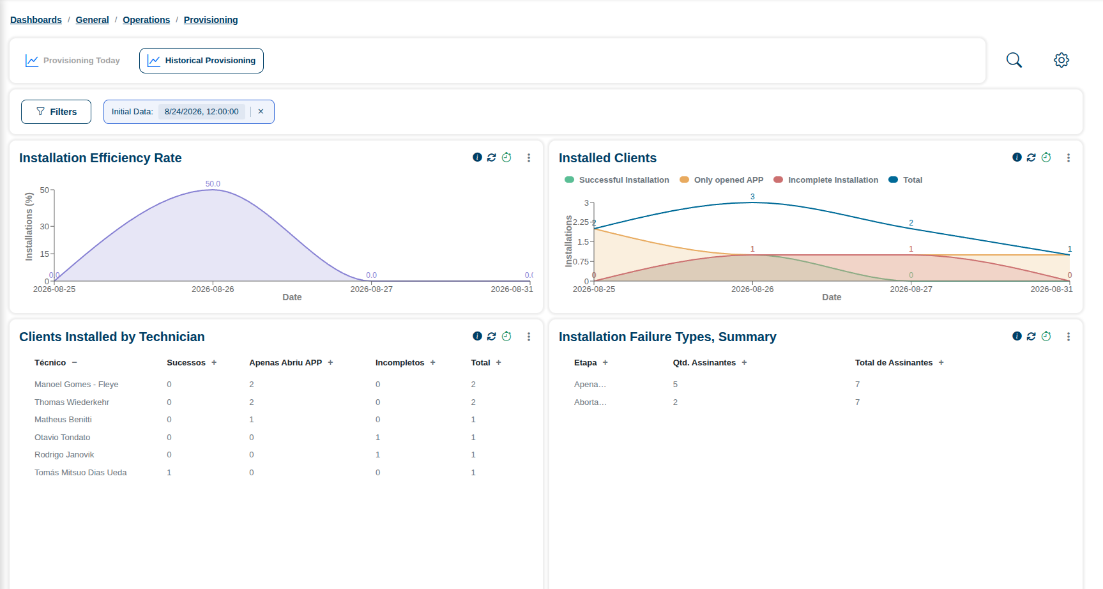The image size is (1103, 589).
Task: Toggle Successful Installation legend series
Action: coord(617,180)
